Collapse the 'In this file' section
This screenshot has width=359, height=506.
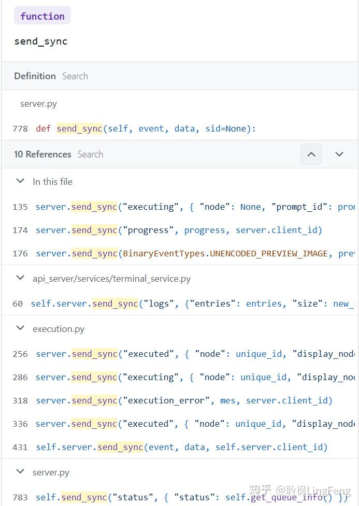tap(21, 181)
